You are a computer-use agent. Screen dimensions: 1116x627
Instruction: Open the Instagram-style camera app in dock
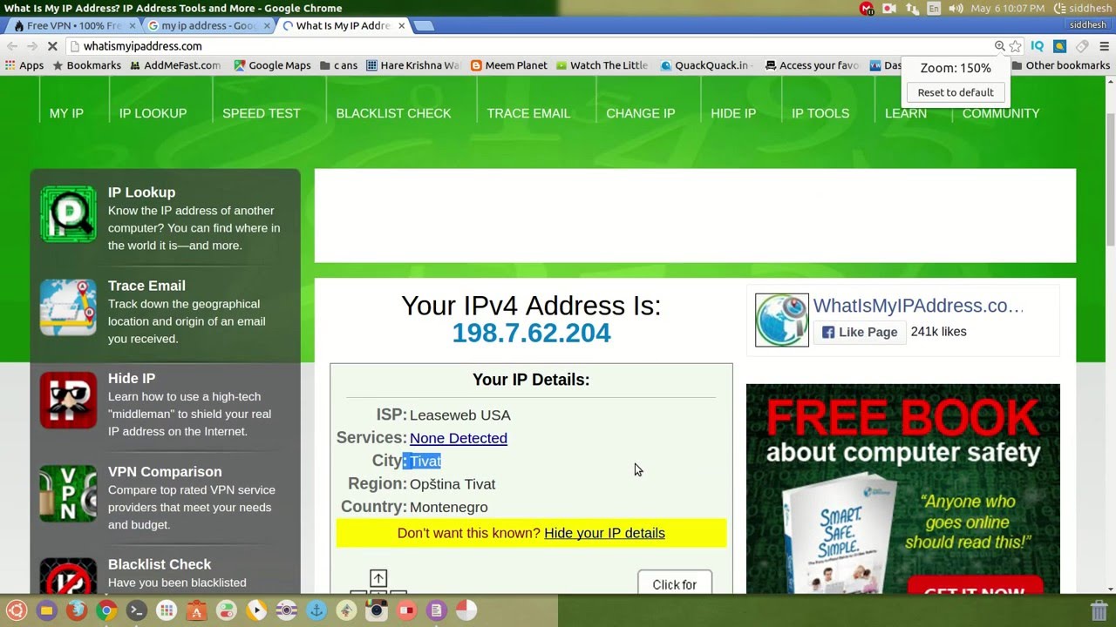(x=377, y=610)
